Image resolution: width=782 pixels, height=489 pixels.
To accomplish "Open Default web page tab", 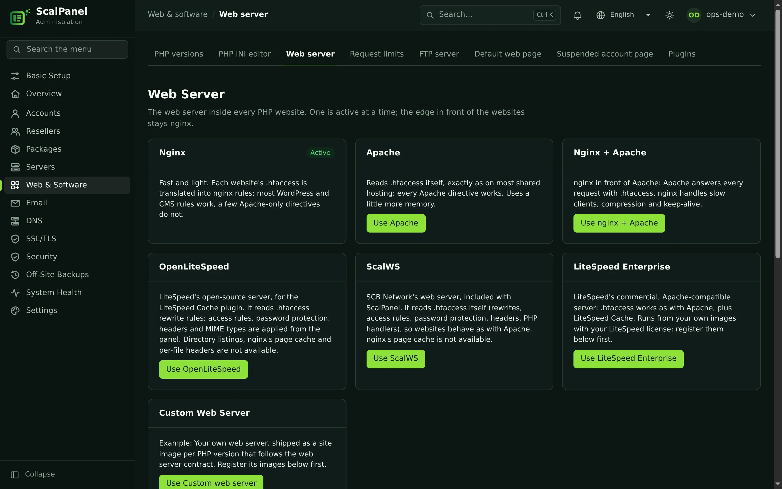I will click(x=508, y=54).
